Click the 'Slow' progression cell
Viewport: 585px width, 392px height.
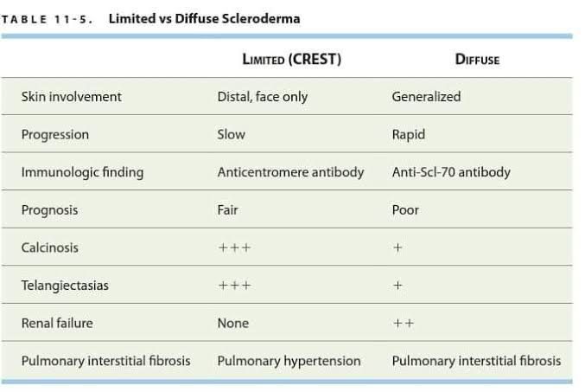click(231, 135)
